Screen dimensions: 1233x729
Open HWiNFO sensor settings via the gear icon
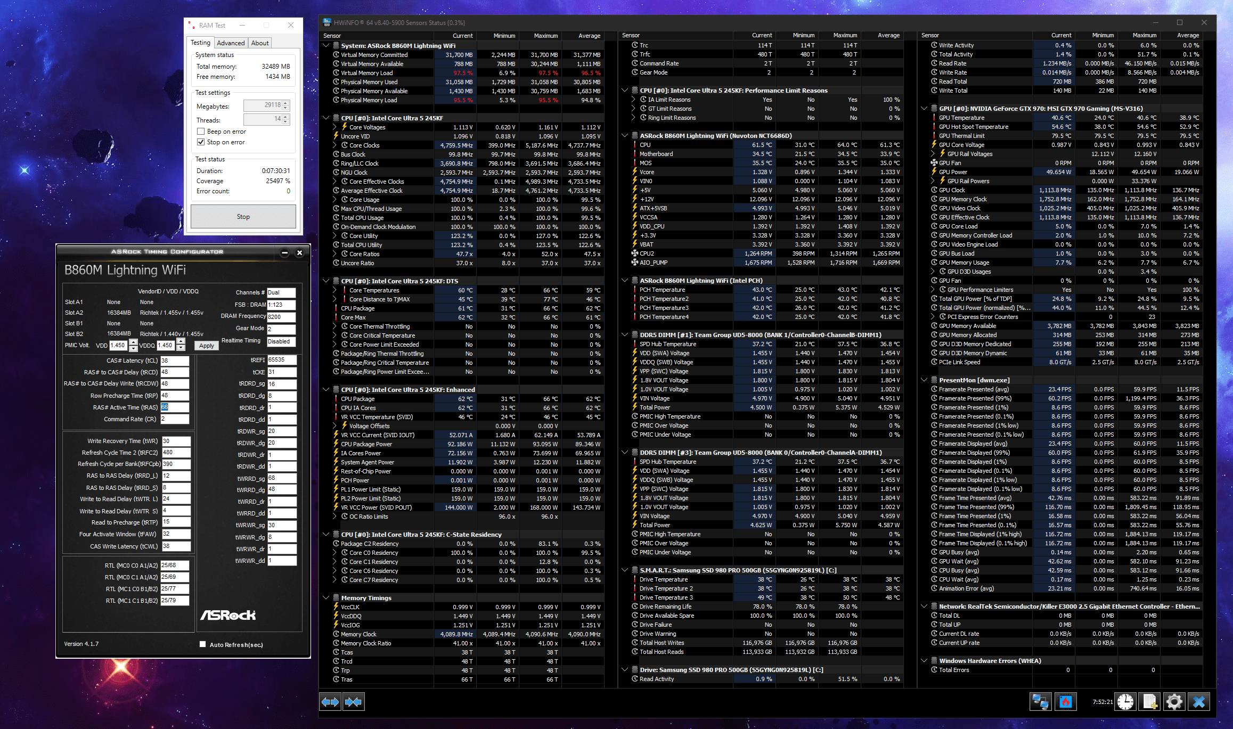pos(1174,702)
